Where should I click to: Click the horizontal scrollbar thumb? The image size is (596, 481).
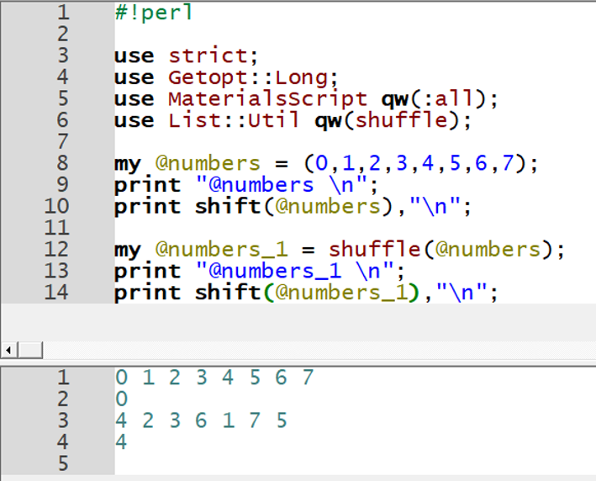[x=29, y=349]
